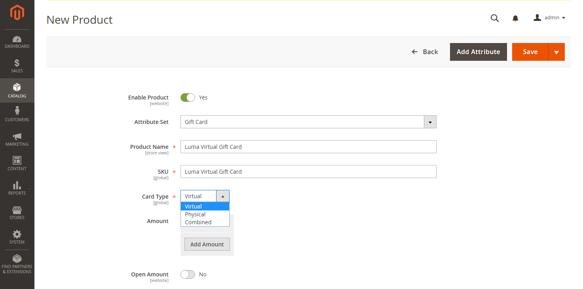Focus the SKU input field
Viewport: 583px width, 289px height.
pyautogui.click(x=308, y=171)
